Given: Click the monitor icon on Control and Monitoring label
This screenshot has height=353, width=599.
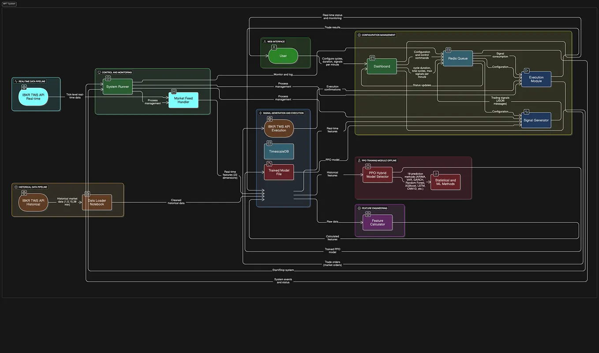Looking at the screenshot, I should click(x=99, y=72).
